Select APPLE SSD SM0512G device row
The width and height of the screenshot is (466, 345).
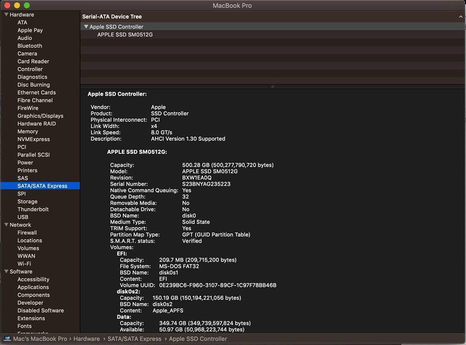coord(125,34)
